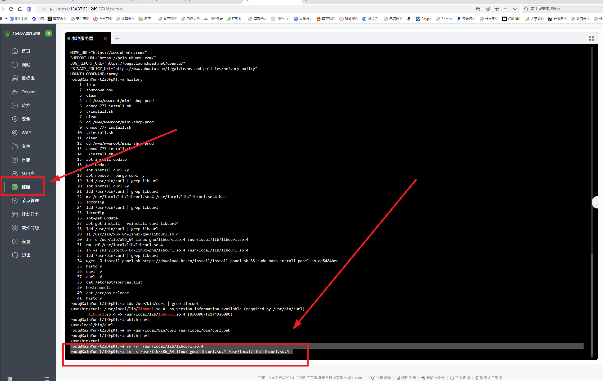
Task: Click the WAF globe icon
Action: click(x=15, y=133)
